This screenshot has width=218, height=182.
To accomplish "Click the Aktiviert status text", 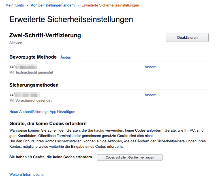I will pos(16,43).
